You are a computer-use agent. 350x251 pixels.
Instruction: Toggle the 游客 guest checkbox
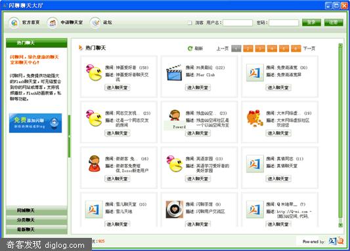pos(190,22)
